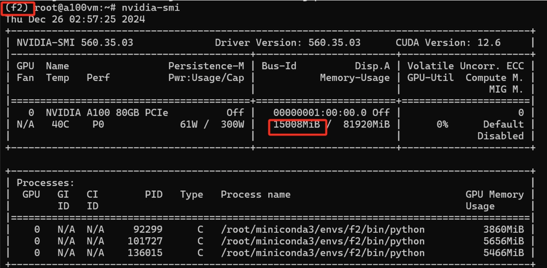Click the P0 performance state value
This screenshot has height=268, width=547.
click(x=99, y=124)
